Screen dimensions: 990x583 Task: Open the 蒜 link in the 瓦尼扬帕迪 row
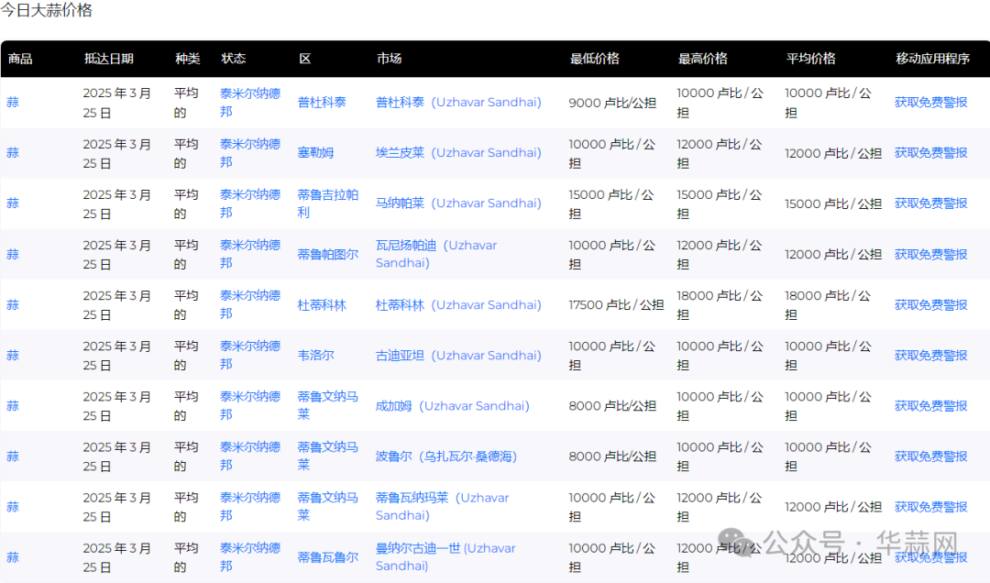click(x=13, y=255)
